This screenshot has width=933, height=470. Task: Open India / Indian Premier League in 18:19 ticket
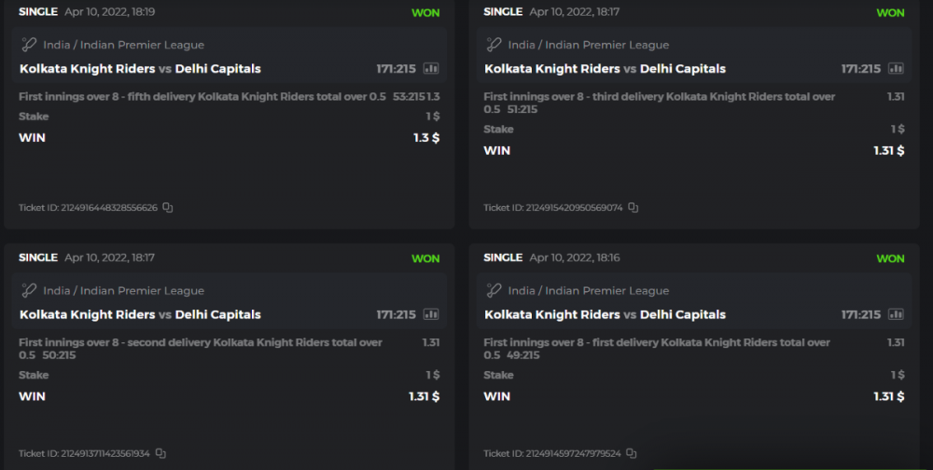(x=123, y=45)
